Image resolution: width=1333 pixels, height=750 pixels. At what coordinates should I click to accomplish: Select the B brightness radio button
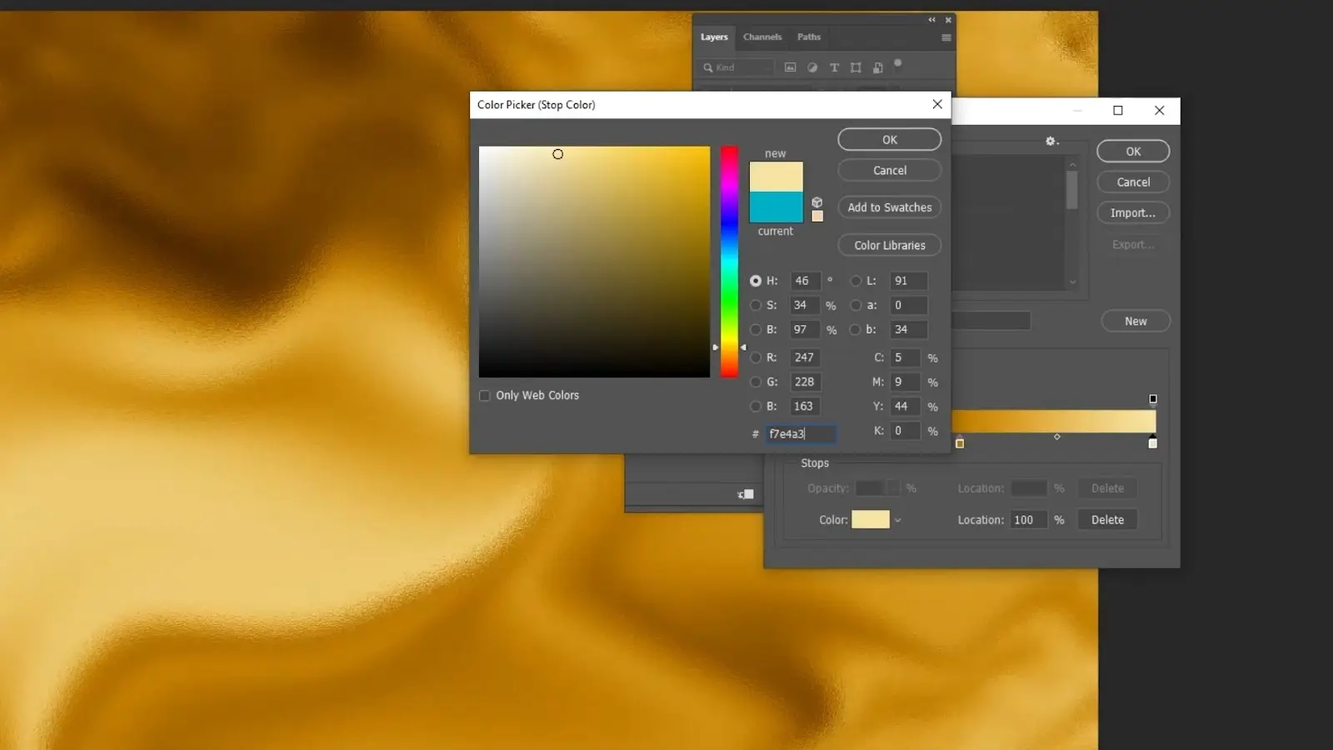(756, 329)
